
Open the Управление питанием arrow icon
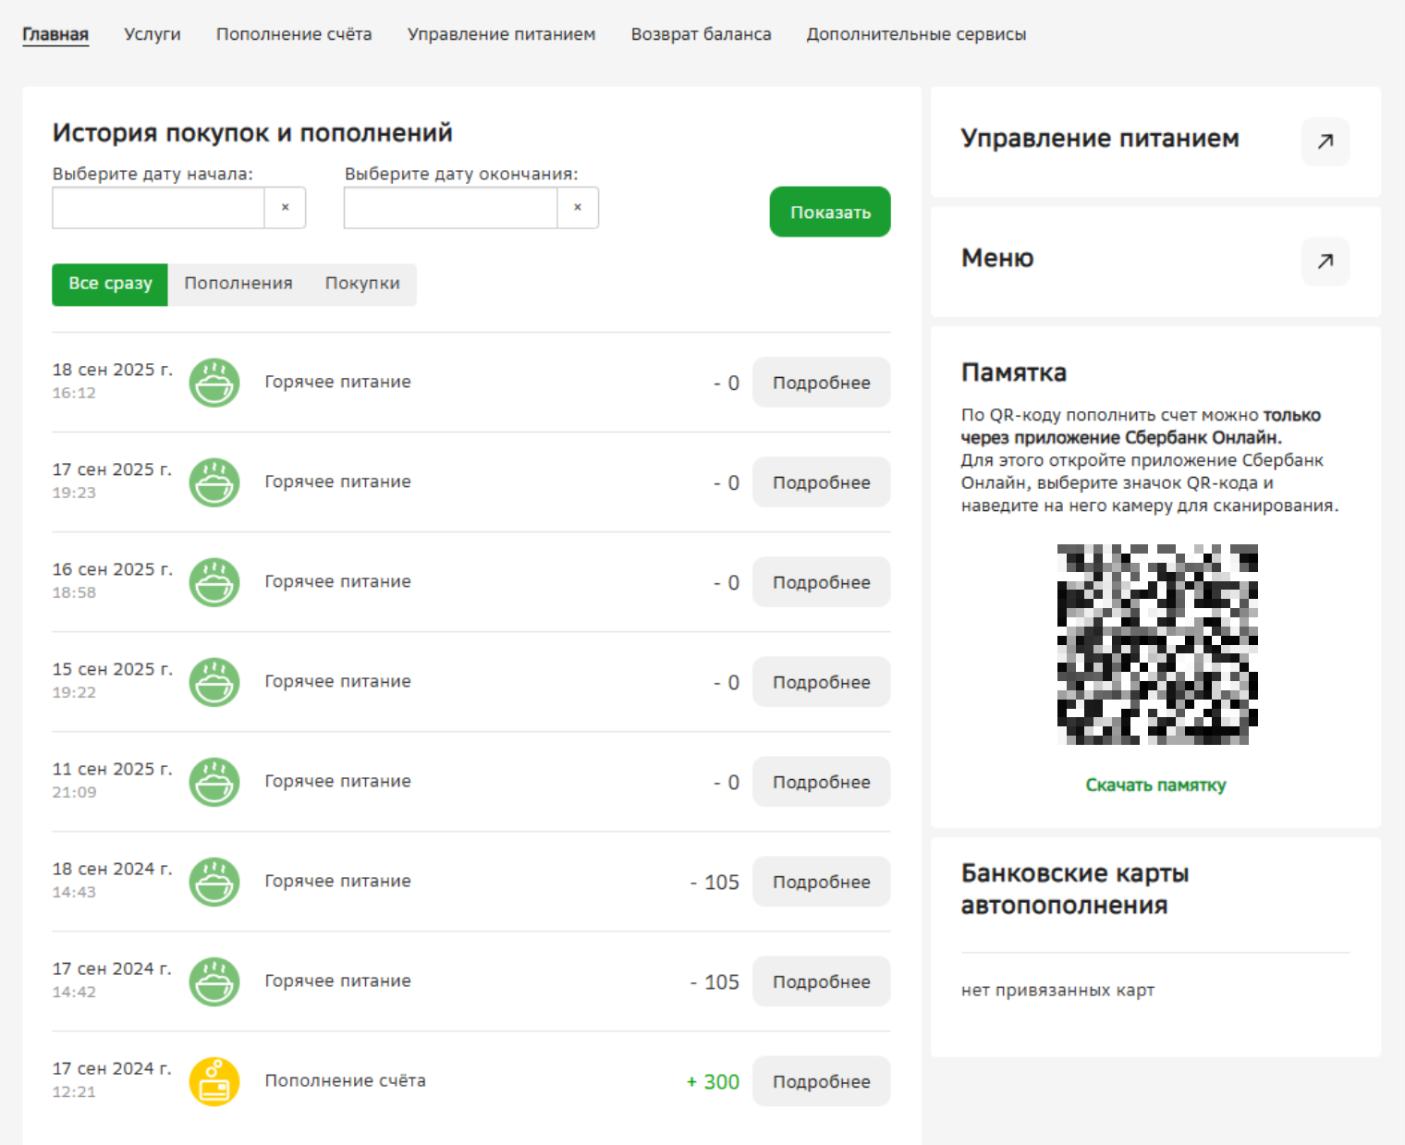1325,141
